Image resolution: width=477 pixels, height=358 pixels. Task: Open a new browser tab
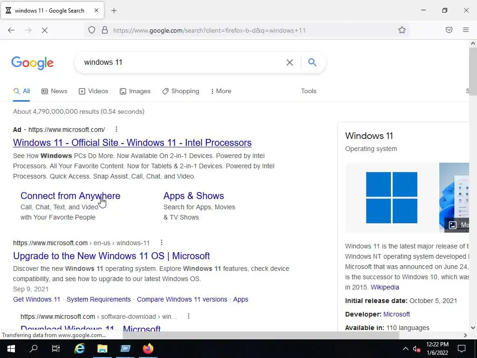(114, 11)
